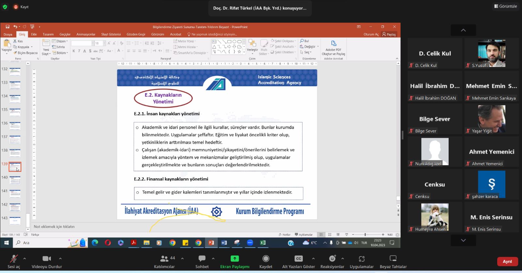Viewport: 522px width, 273px height.
Task: Click the red Ayrıl leave button
Action: click(x=507, y=262)
